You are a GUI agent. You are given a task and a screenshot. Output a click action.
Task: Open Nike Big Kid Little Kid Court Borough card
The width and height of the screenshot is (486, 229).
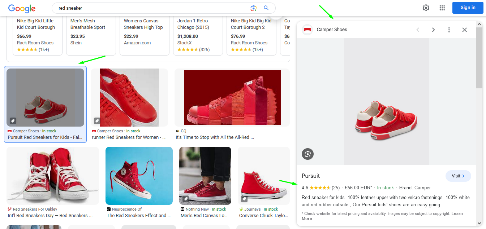(x=38, y=35)
